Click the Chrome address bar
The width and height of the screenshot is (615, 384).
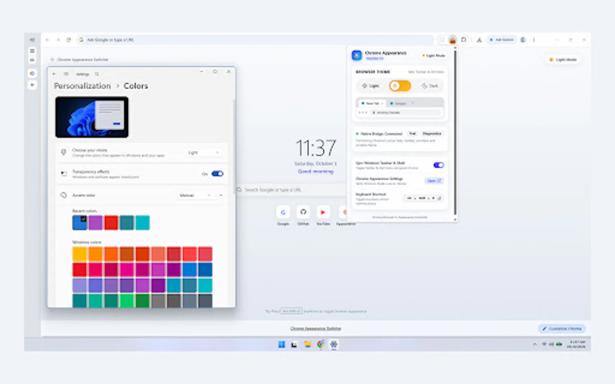(256, 40)
